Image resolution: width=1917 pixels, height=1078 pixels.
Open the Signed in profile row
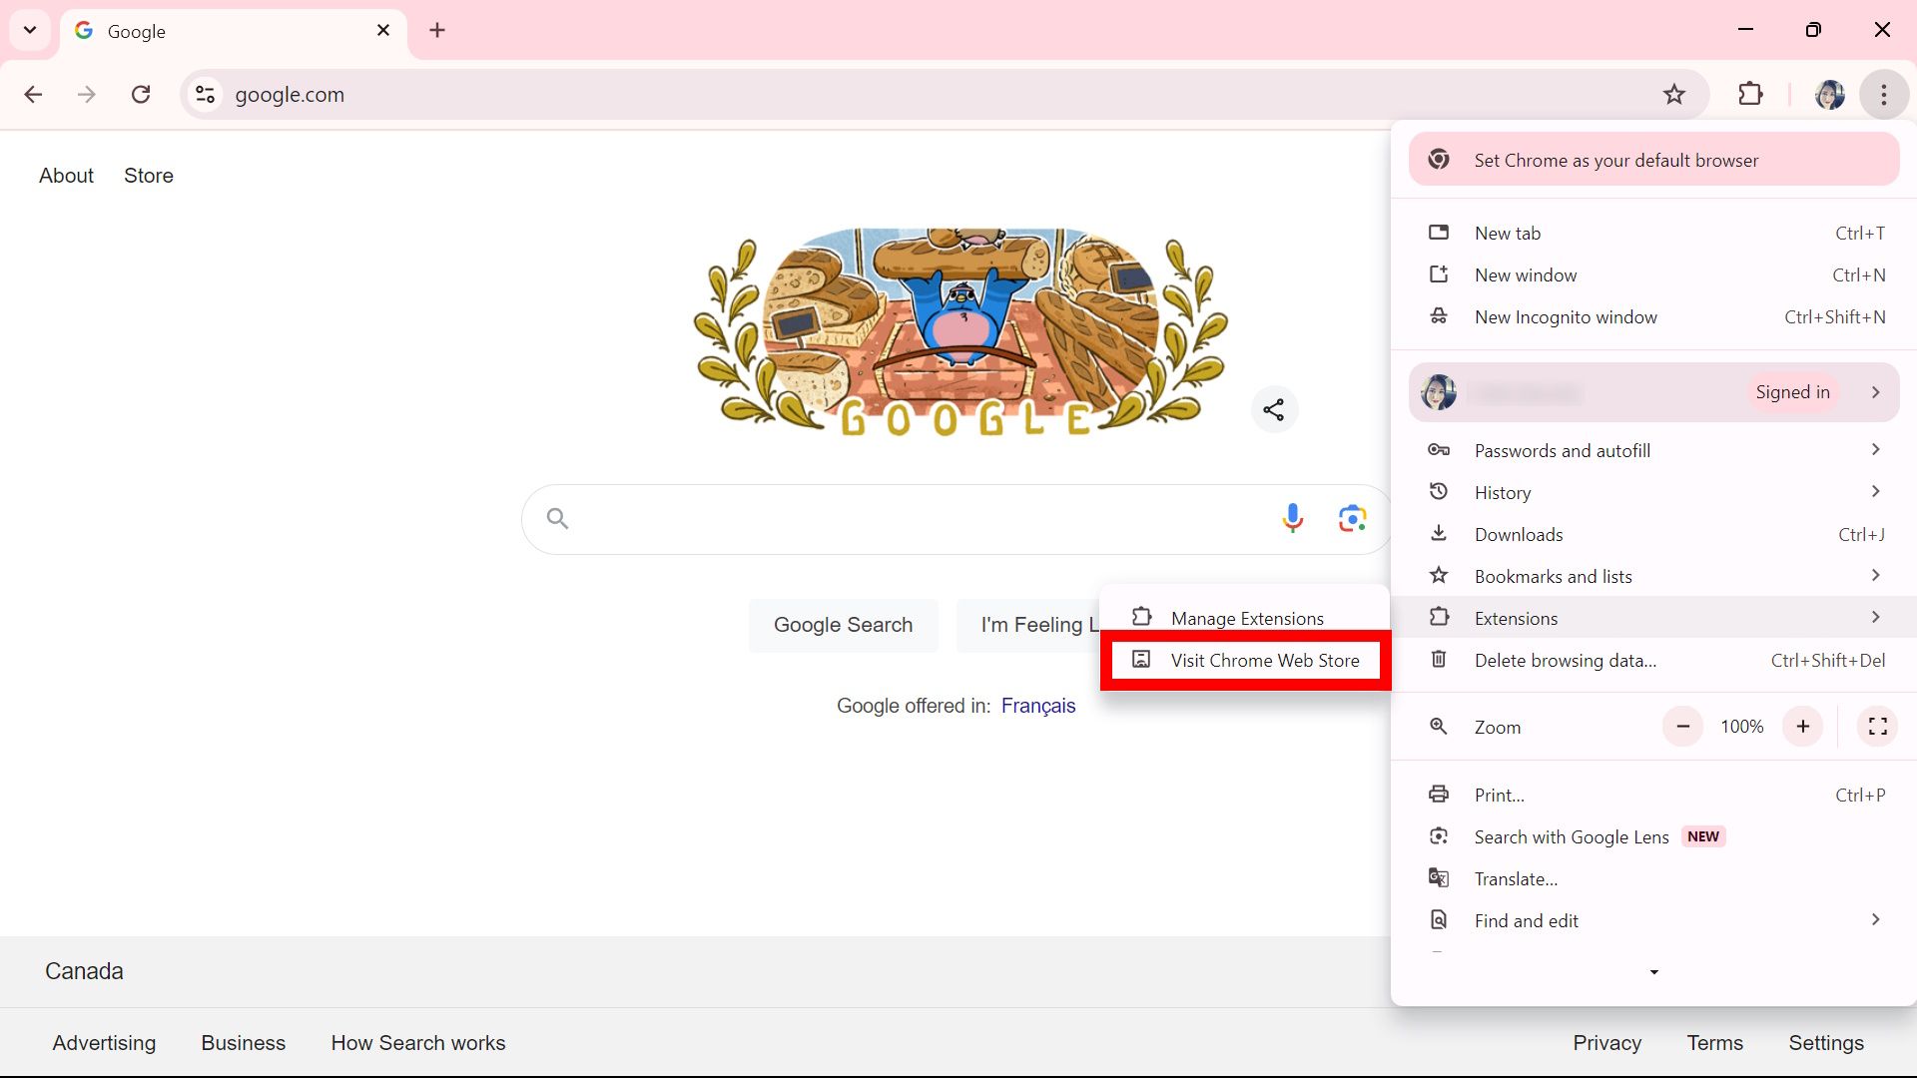pos(1653,392)
